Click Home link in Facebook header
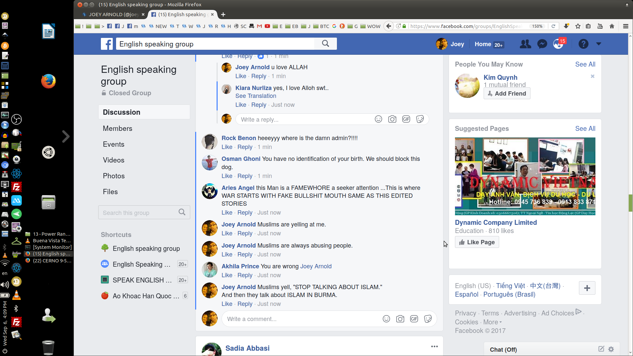Image resolution: width=633 pixels, height=356 pixels. [483, 44]
